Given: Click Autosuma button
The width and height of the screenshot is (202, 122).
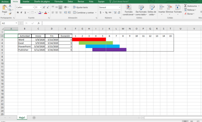Looking at the screenshot, I should click(191, 6).
